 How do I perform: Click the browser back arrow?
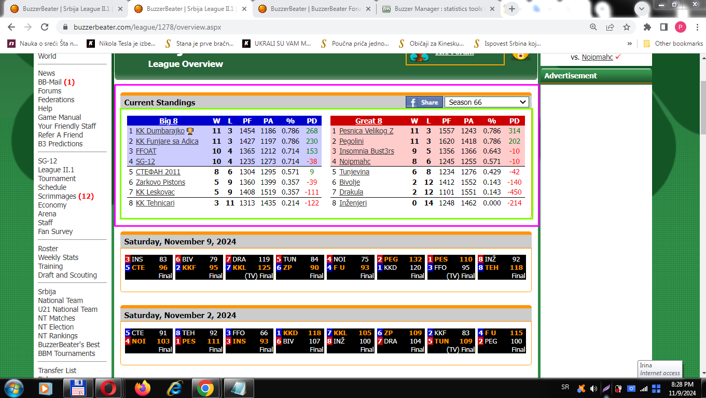(x=11, y=27)
